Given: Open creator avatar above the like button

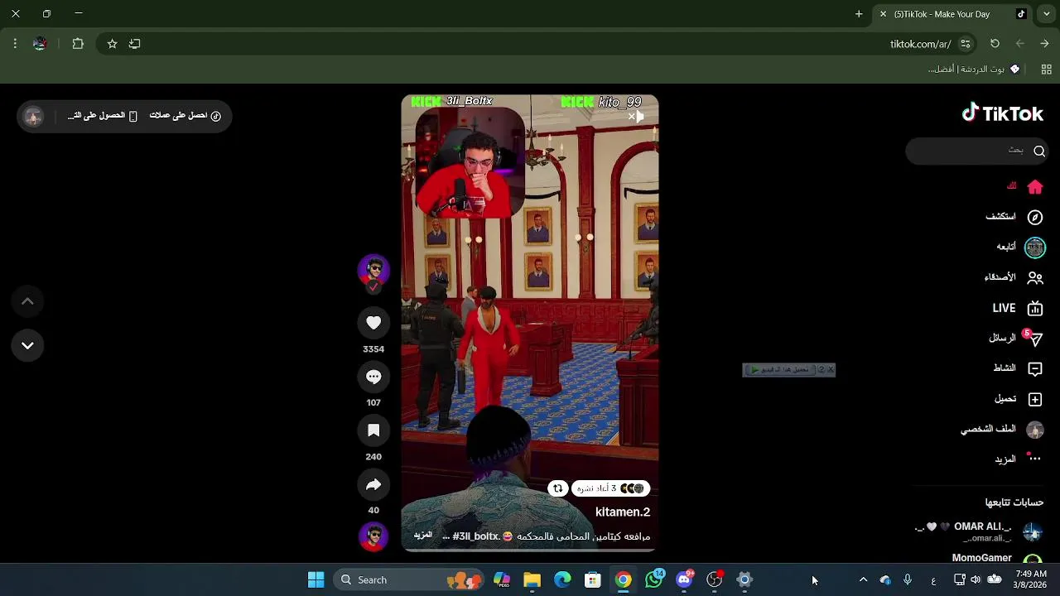Looking at the screenshot, I should [373, 269].
